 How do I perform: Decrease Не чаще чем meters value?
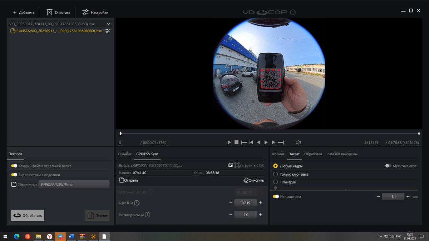click(x=231, y=215)
